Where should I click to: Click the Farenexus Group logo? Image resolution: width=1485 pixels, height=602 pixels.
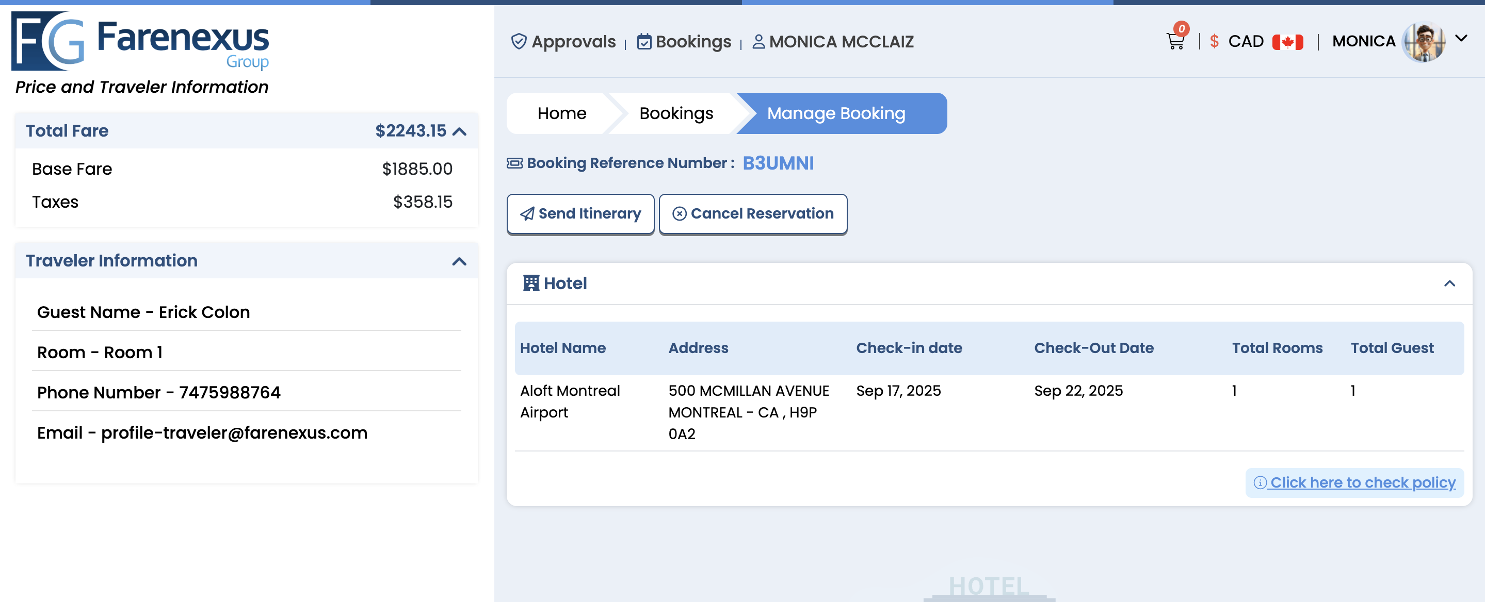point(140,40)
